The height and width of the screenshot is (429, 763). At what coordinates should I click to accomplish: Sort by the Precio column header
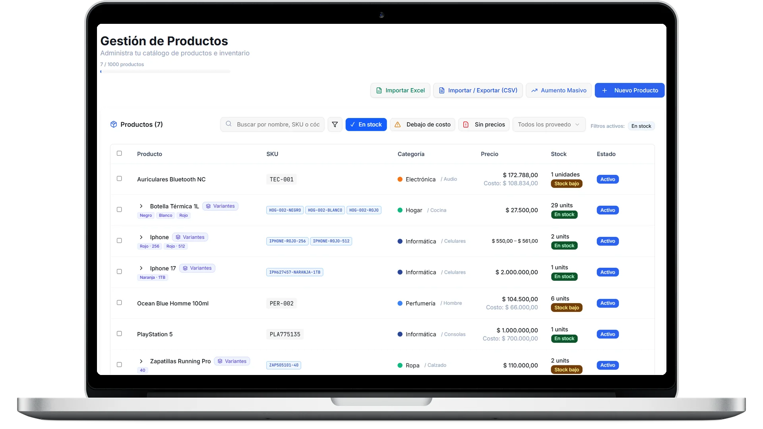click(489, 154)
